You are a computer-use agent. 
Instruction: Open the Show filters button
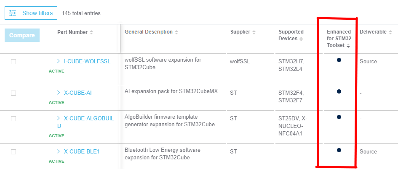point(31,13)
